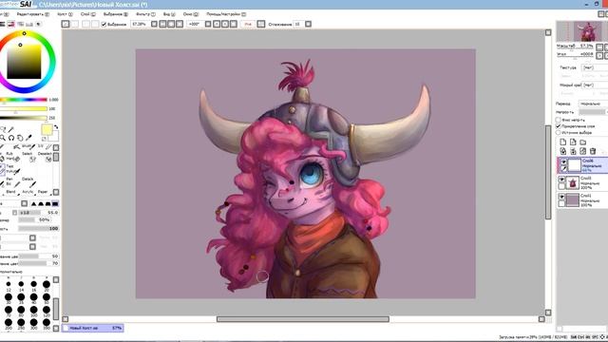Choose the flat-edge brush shape icon

click(x=55, y=204)
